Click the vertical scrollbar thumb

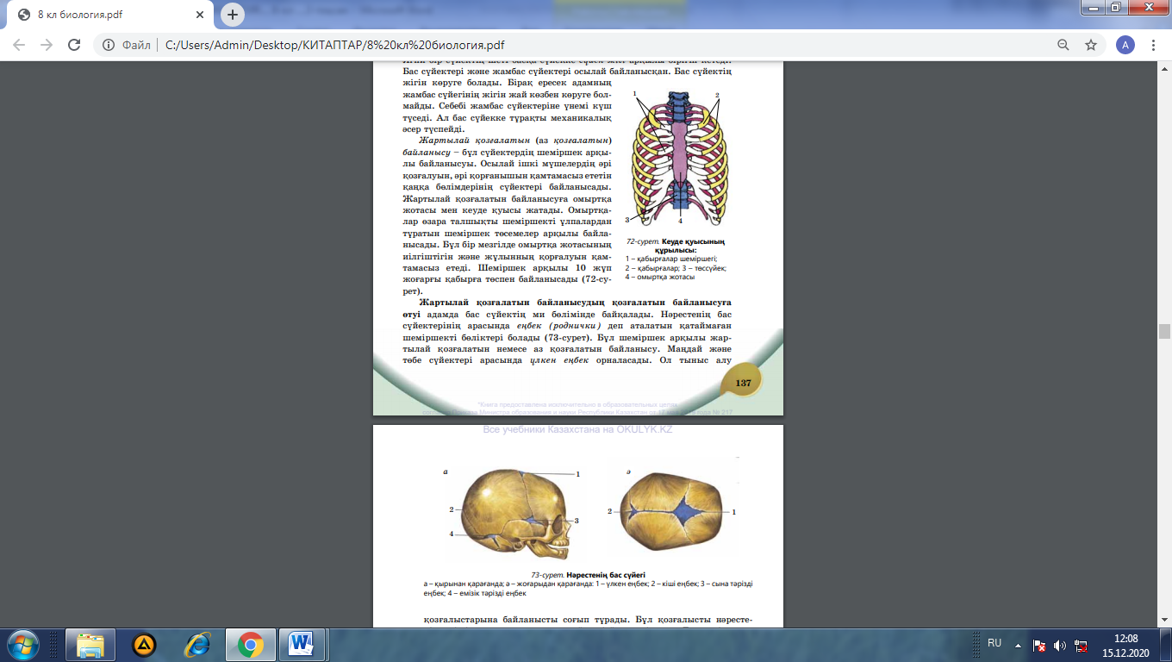pyautogui.click(x=1164, y=332)
